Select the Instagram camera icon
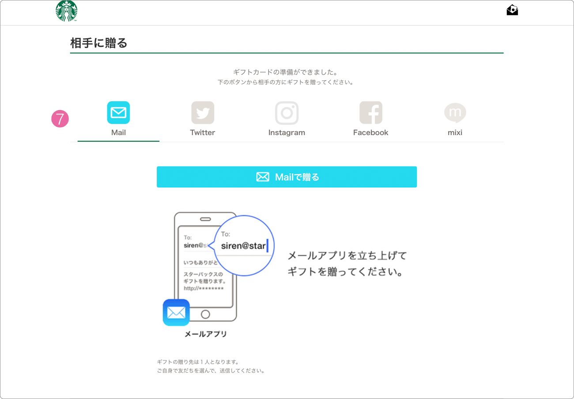The height and width of the screenshot is (399, 574). 287,113
